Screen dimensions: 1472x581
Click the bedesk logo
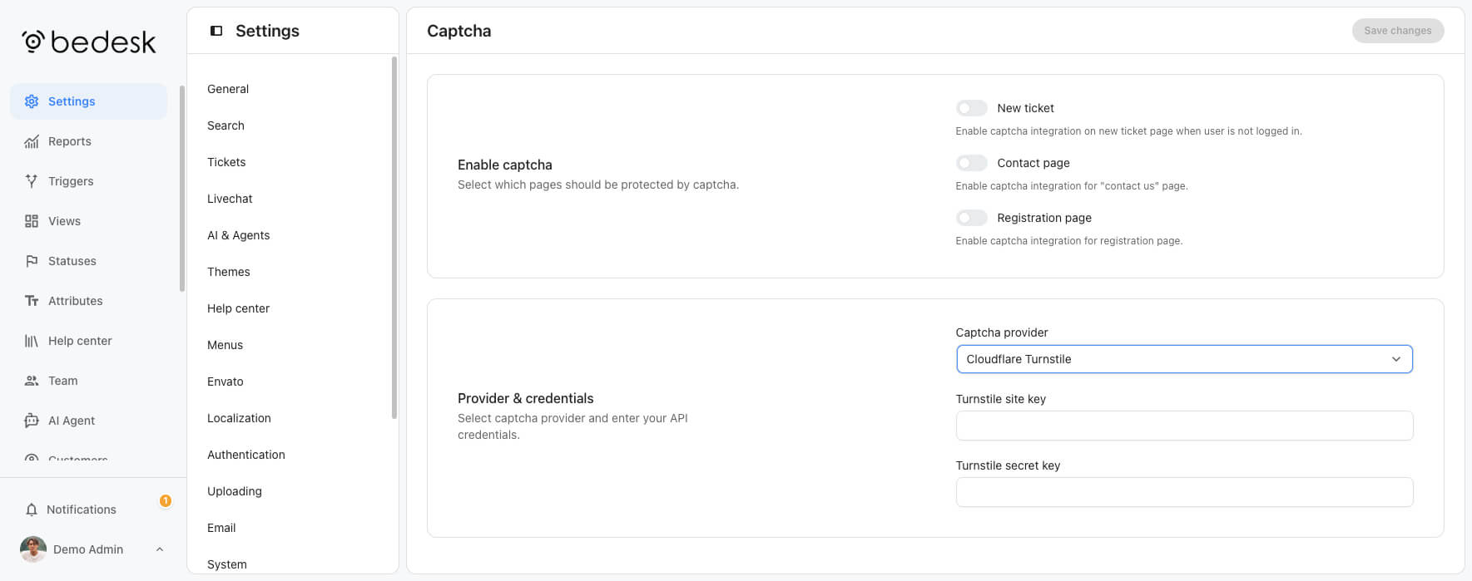pyautogui.click(x=89, y=42)
